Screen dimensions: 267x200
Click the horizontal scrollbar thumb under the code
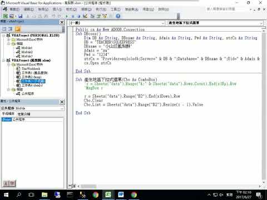click(x=88, y=186)
